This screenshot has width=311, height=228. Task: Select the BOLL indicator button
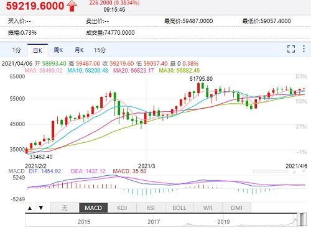coord(179,208)
